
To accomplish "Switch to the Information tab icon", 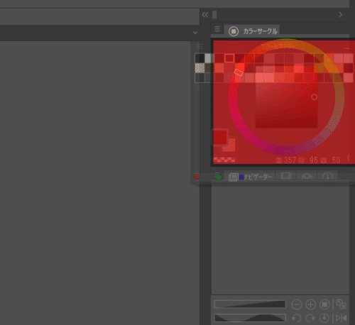I will [327, 177].
